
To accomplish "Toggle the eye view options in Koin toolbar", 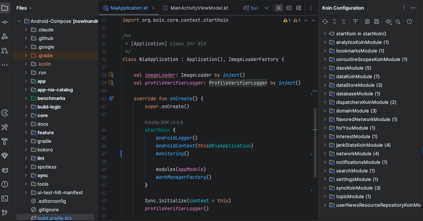I will pyautogui.click(x=388, y=22).
